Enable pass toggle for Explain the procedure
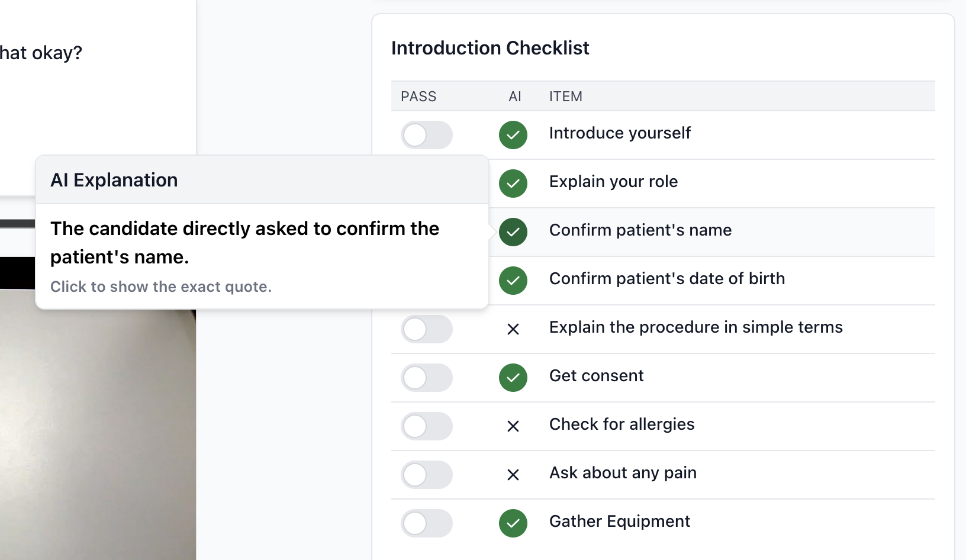Screen dimensions: 966x560 click(426, 329)
